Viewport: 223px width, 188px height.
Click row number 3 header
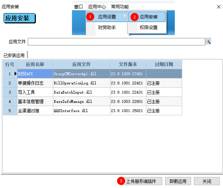pyautogui.click(x=10, y=92)
